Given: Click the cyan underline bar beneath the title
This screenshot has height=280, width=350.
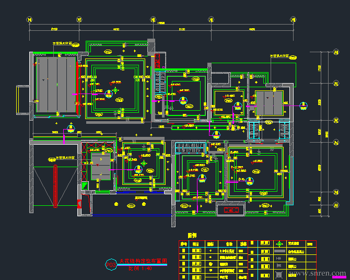Looking at the screenshot, I should [x=142, y=265].
